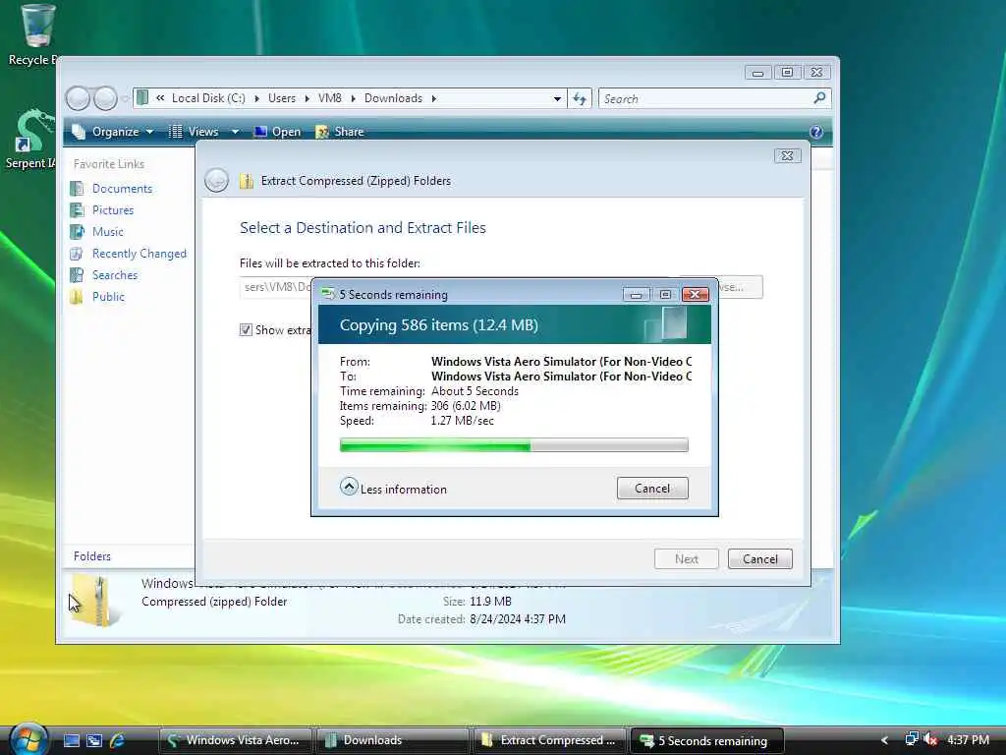Image resolution: width=1006 pixels, height=755 pixels.
Task: Click the Public folder icon
Action: [77, 297]
